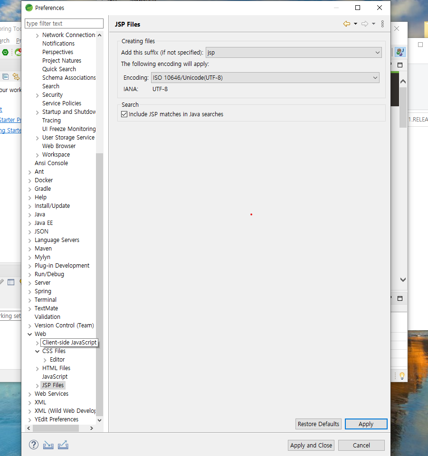This screenshot has width=428, height=456.
Task: Select Perspectives in the tree
Action: pos(57,52)
